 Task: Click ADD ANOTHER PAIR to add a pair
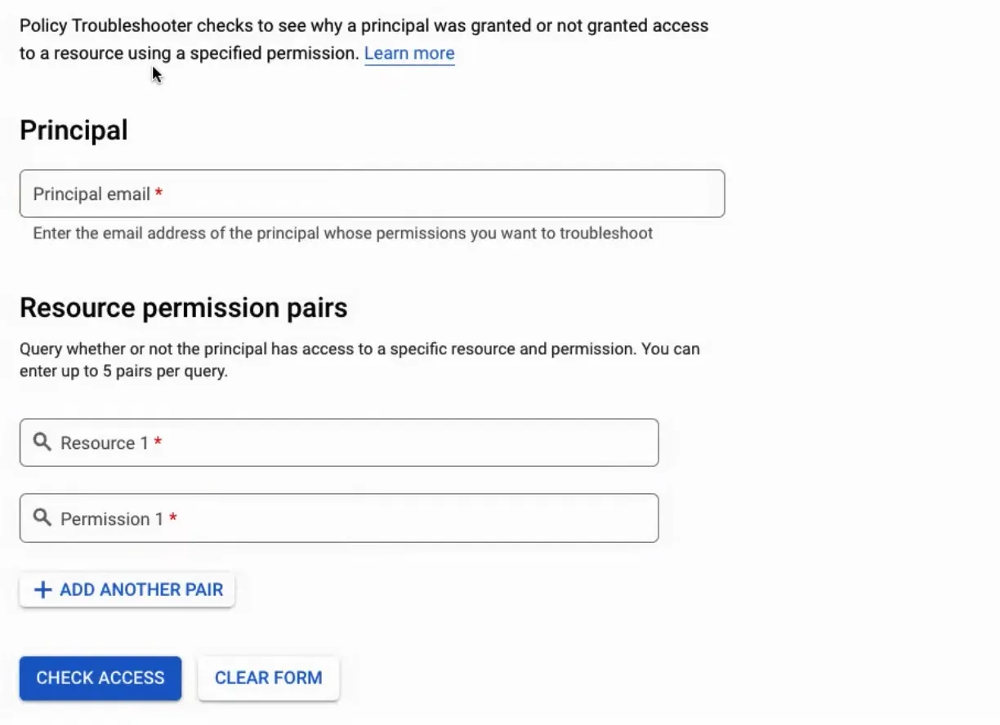[127, 589]
